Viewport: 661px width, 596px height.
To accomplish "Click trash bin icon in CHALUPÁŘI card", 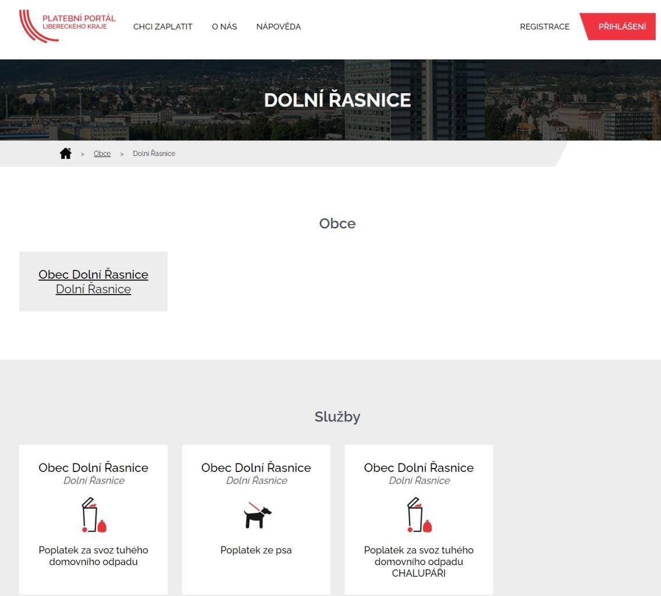I will click(x=419, y=515).
